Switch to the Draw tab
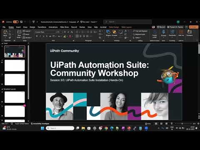Viewport: 200px width, 150px height. pyautogui.click(x=25, y=27)
